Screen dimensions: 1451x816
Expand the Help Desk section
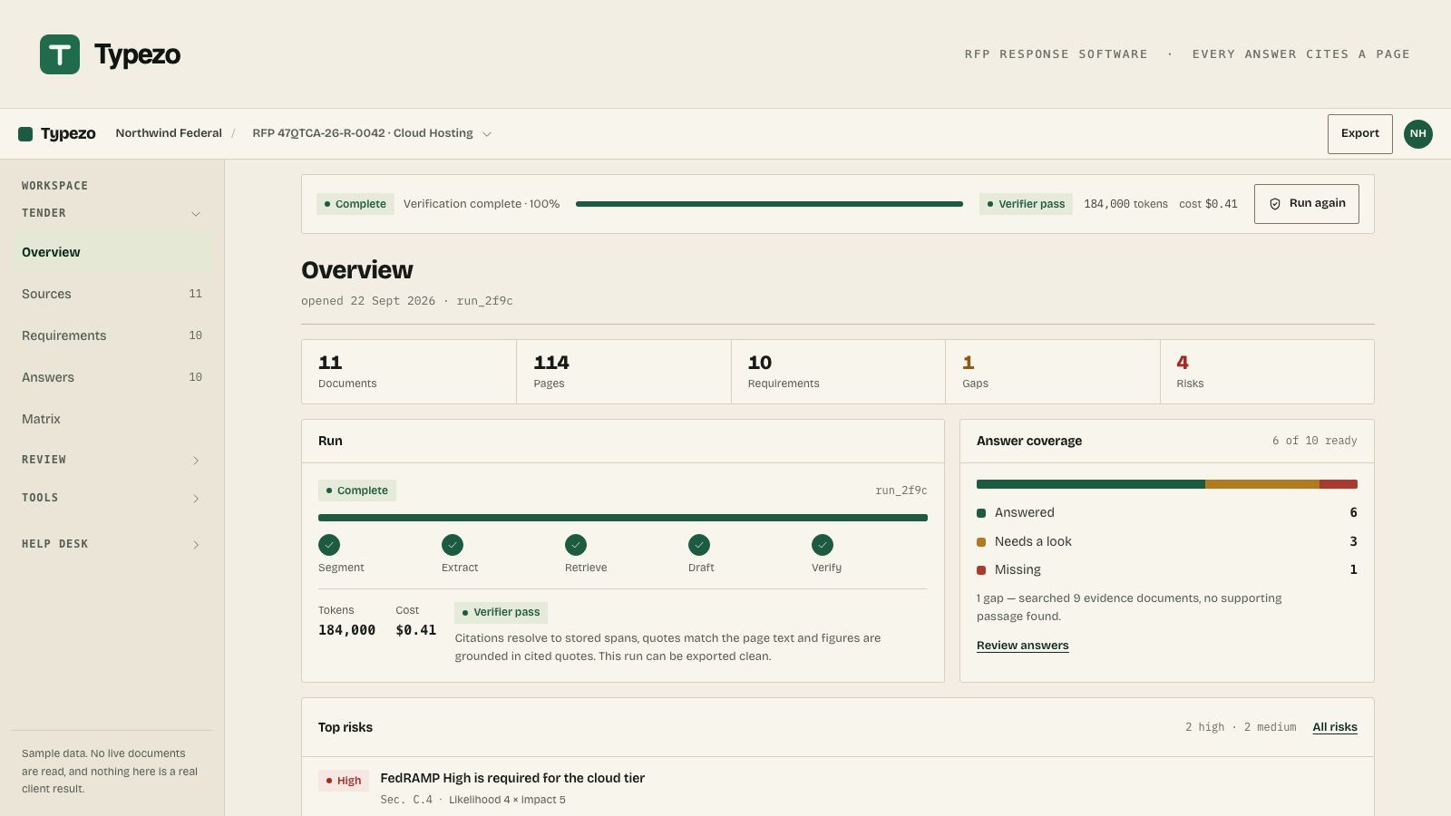coord(112,544)
